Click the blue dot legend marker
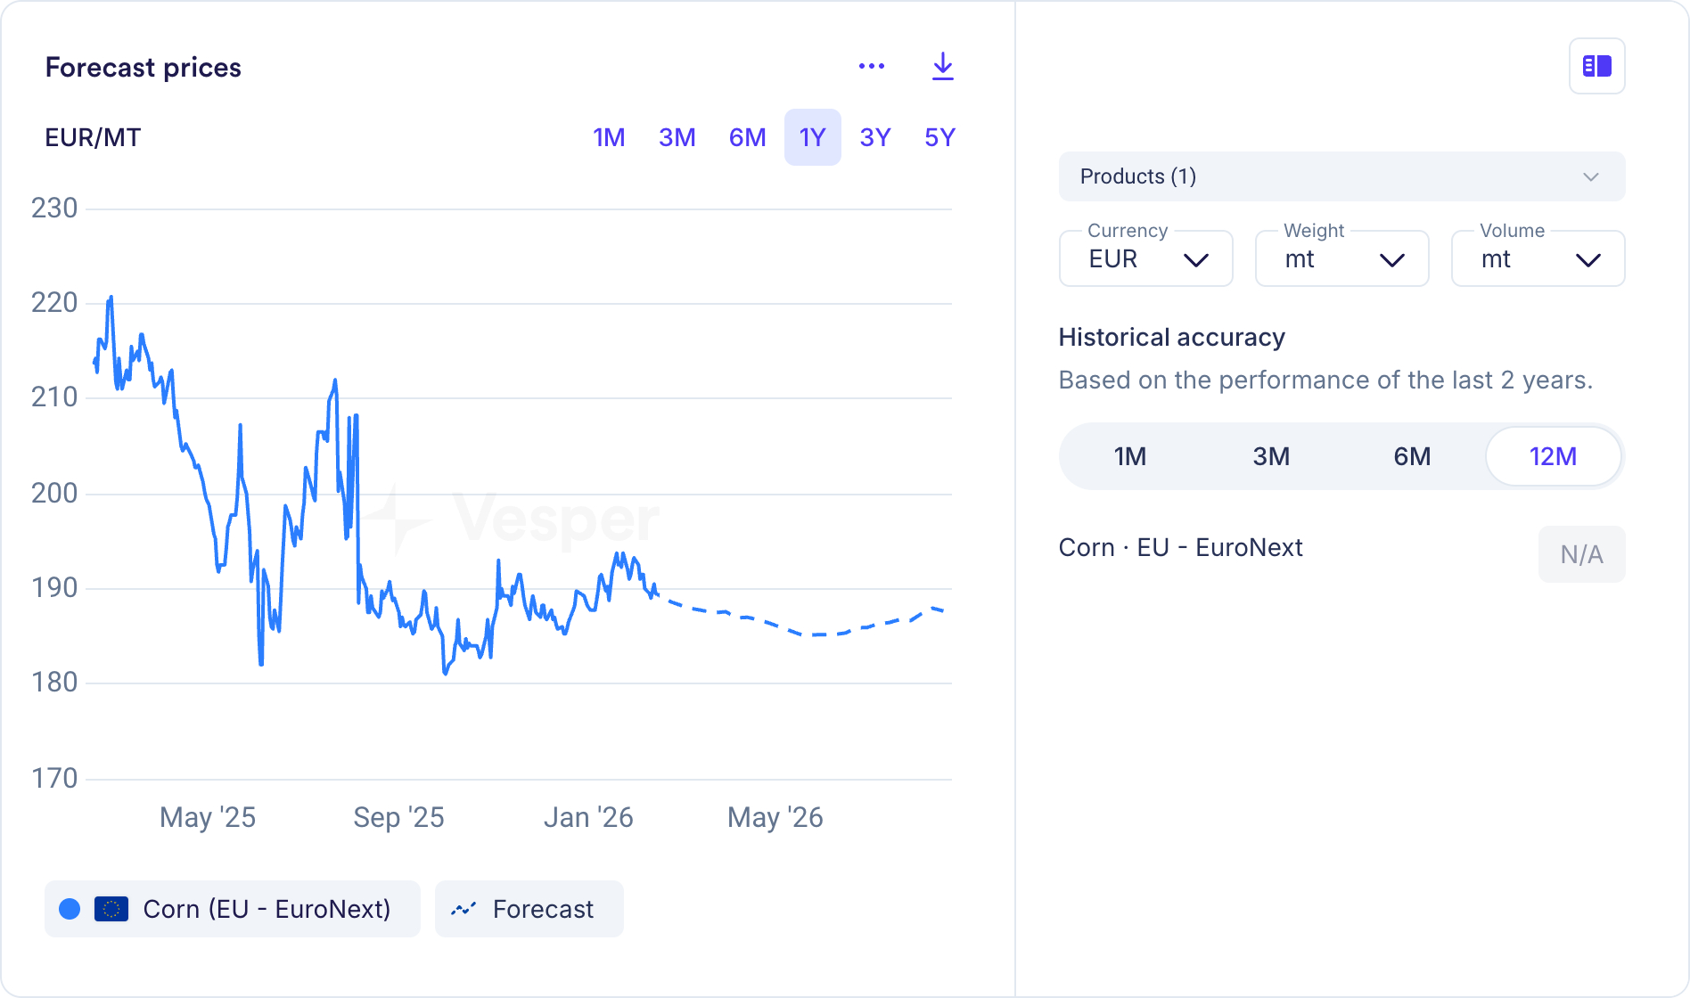1690x998 pixels. 70,909
